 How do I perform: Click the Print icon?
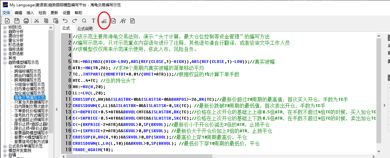point(26,21)
